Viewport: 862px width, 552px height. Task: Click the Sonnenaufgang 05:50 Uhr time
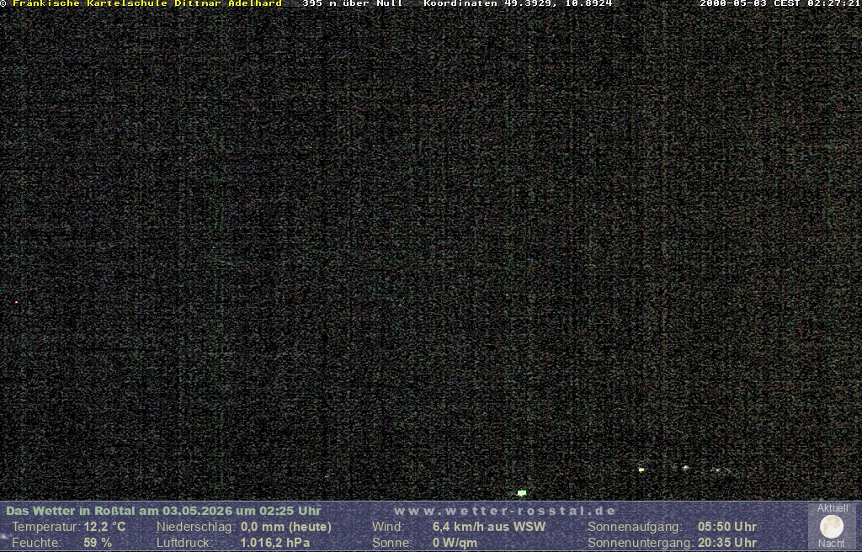pyautogui.click(x=726, y=527)
